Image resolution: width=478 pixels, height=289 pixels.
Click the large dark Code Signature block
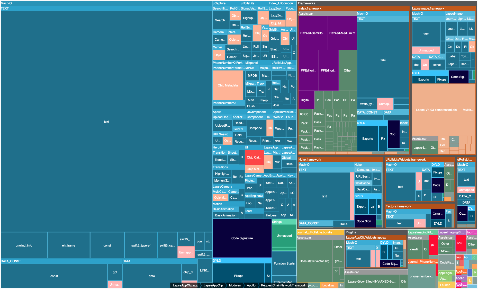coord(242,238)
